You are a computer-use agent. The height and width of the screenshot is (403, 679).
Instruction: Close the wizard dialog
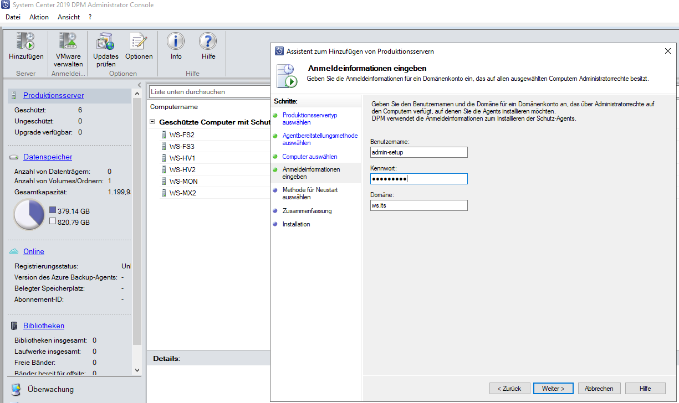[667, 51]
